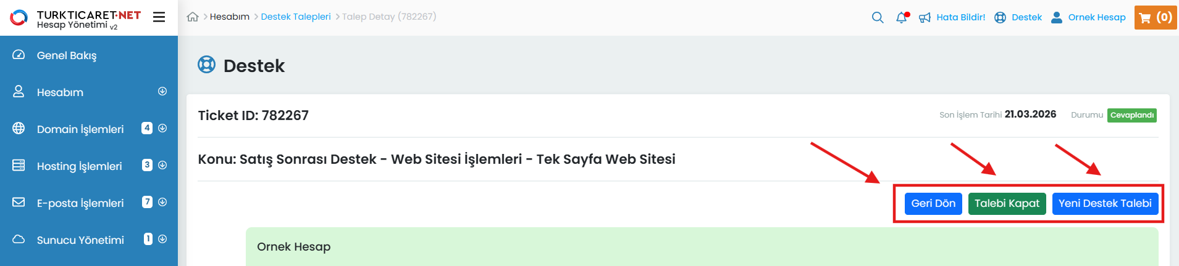Expand Domain İşlemleri submenu arrow
Image resolution: width=1179 pixels, height=266 pixels.
[162, 129]
